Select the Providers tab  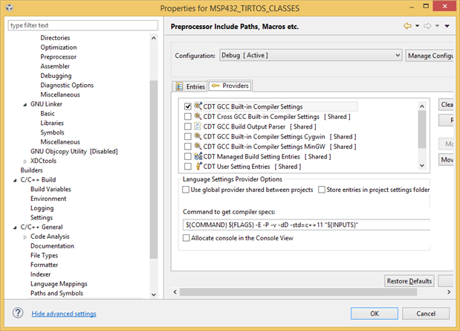pyautogui.click(x=230, y=86)
